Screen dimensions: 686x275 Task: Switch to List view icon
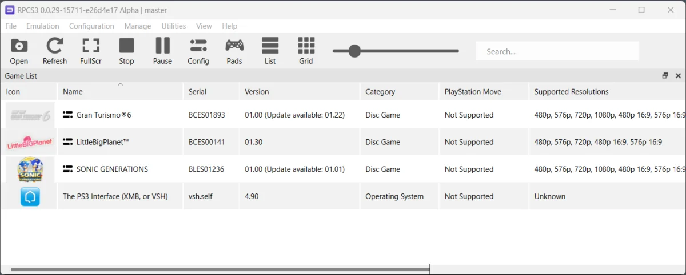270,51
